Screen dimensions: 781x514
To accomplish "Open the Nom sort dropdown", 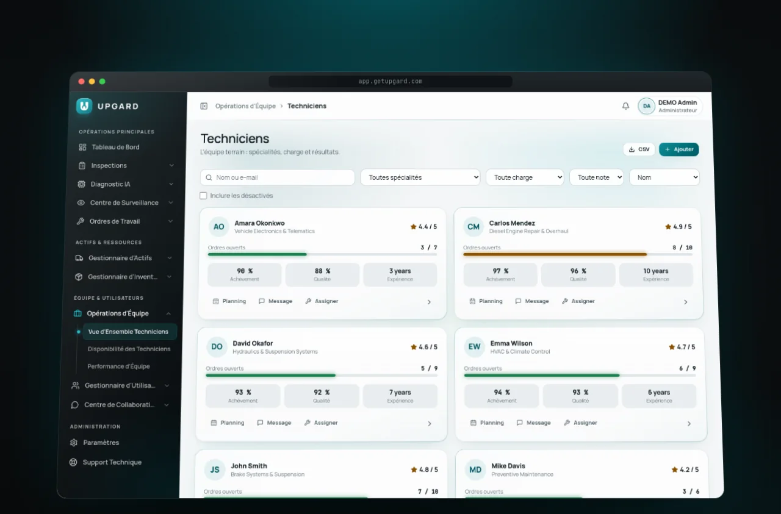I will (664, 177).
